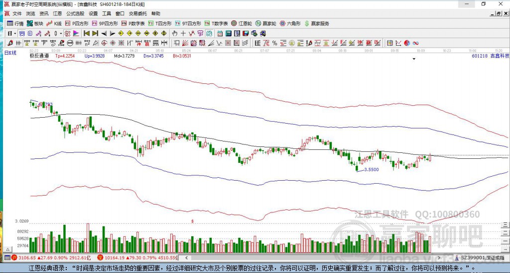
Task: Click the 601218 吉鑫科技 stock label
Action: pos(490,56)
